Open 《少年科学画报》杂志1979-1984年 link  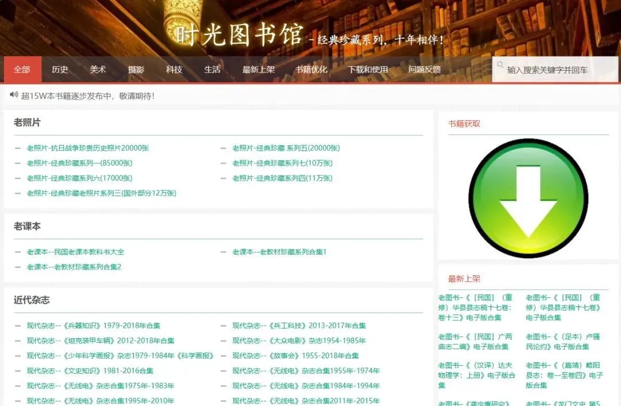coord(120,355)
